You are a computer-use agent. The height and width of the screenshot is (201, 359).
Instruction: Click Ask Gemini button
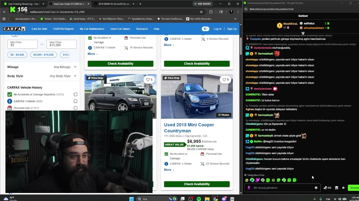[202, 4]
